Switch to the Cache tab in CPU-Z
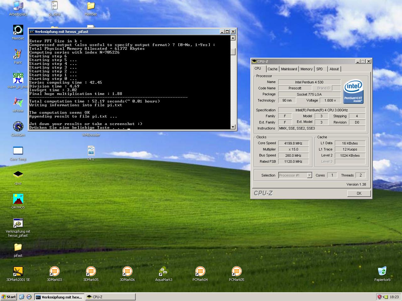Screen dimensions: 402x301 coord(272,69)
